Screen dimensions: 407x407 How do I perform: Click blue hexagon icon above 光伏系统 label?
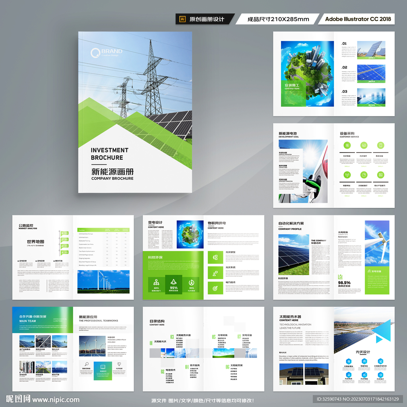(349, 374)
